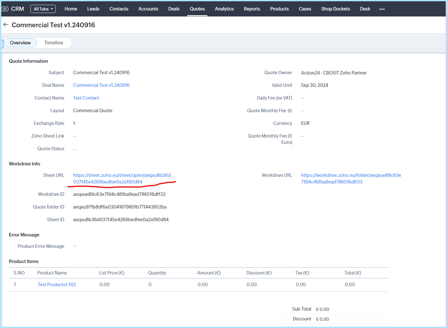Go to the Deals module
Image resolution: width=447 pixels, height=328 pixels.
click(174, 9)
